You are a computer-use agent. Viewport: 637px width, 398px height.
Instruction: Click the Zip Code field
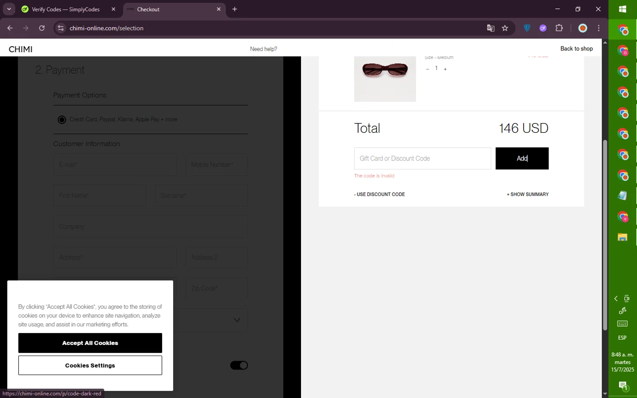[x=217, y=289]
